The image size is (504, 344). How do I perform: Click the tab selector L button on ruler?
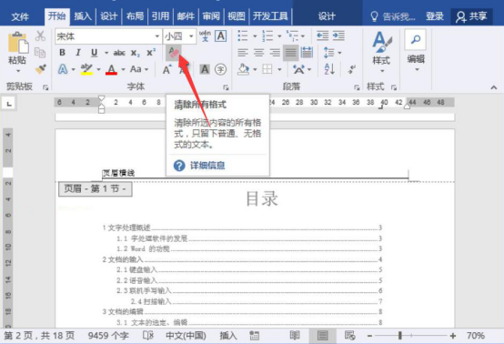point(9,104)
